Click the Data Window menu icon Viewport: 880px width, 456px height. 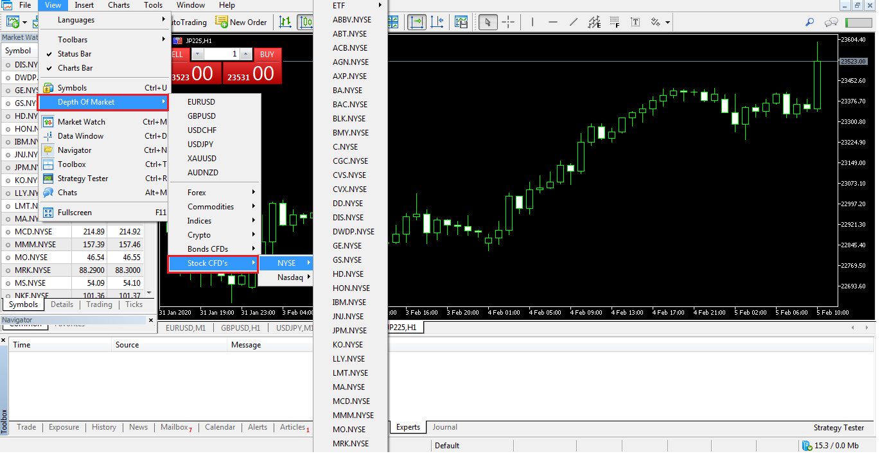pyautogui.click(x=48, y=136)
